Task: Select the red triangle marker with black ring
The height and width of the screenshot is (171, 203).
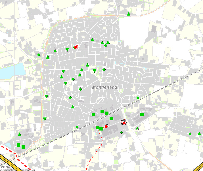Action: (x=124, y=122)
